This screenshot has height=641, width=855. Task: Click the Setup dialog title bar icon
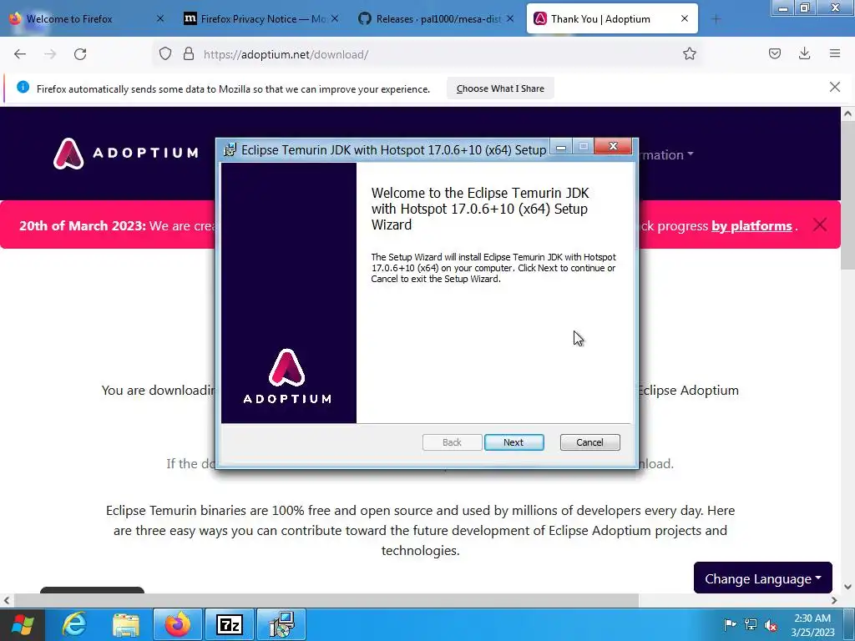pyautogui.click(x=230, y=149)
